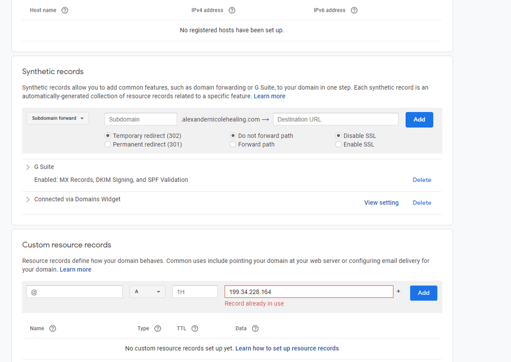Click the plus icon to add another data value

coord(398,291)
